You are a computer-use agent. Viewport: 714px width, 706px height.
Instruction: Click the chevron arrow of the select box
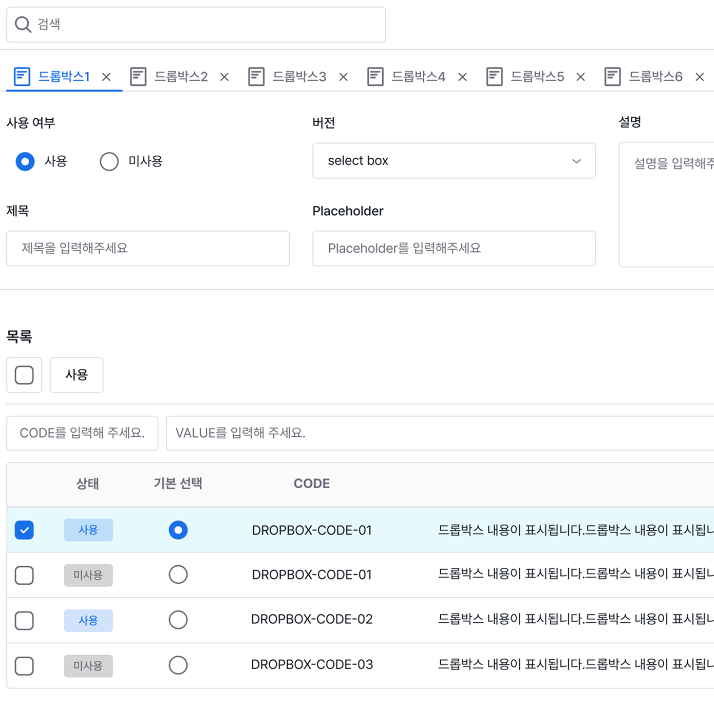point(577,161)
